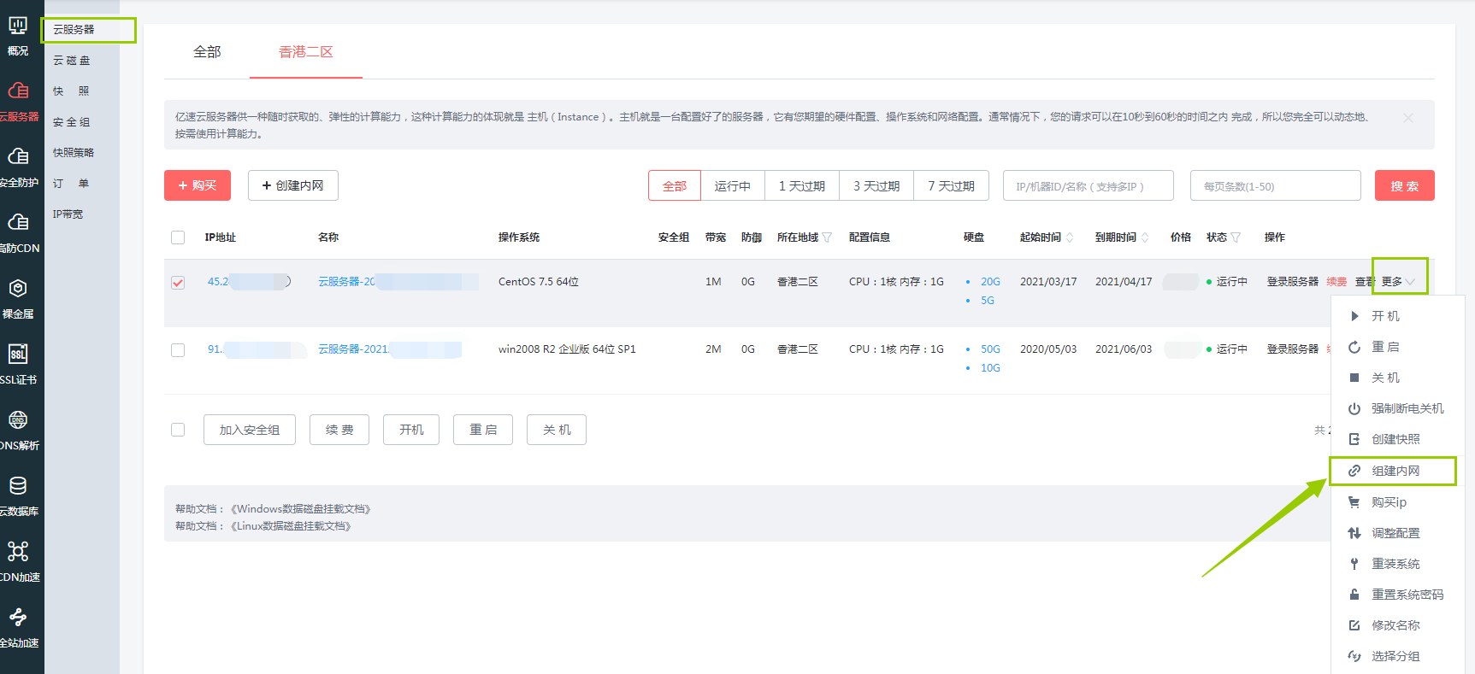The height and width of the screenshot is (674, 1475).
Task: Click the red 购买 button
Action: pyautogui.click(x=198, y=185)
